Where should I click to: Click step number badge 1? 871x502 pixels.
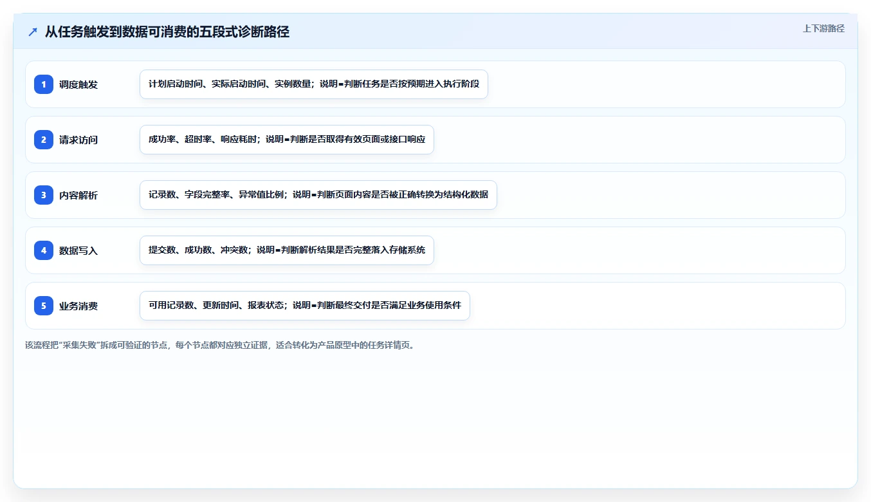pyautogui.click(x=44, y=84)
